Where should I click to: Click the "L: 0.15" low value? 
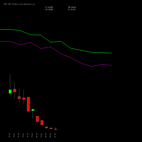pyautogui.click(x=72, y=10)
